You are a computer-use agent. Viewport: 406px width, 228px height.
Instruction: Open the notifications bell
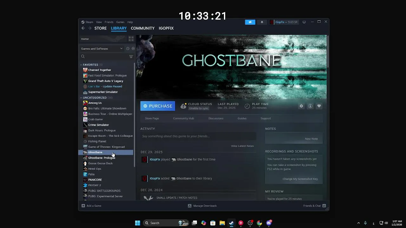point(262,22)
